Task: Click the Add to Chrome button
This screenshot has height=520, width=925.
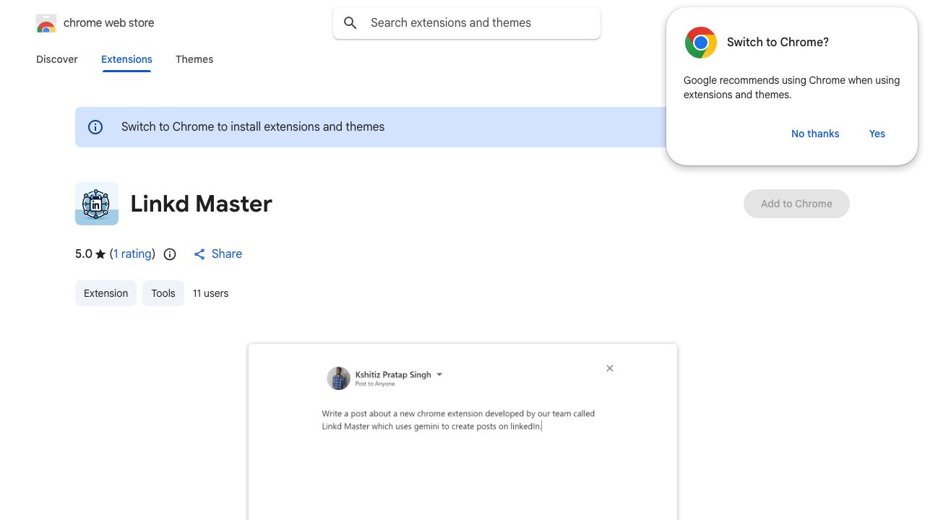Action: [x=796, y=204]
